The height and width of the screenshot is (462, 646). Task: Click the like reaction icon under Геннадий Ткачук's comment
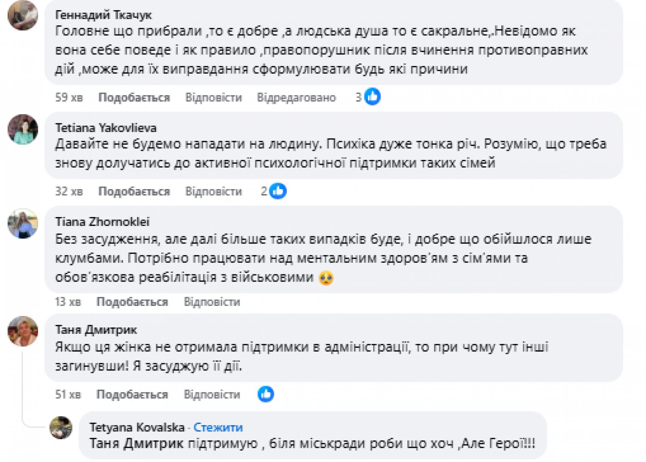click(372, 97)
